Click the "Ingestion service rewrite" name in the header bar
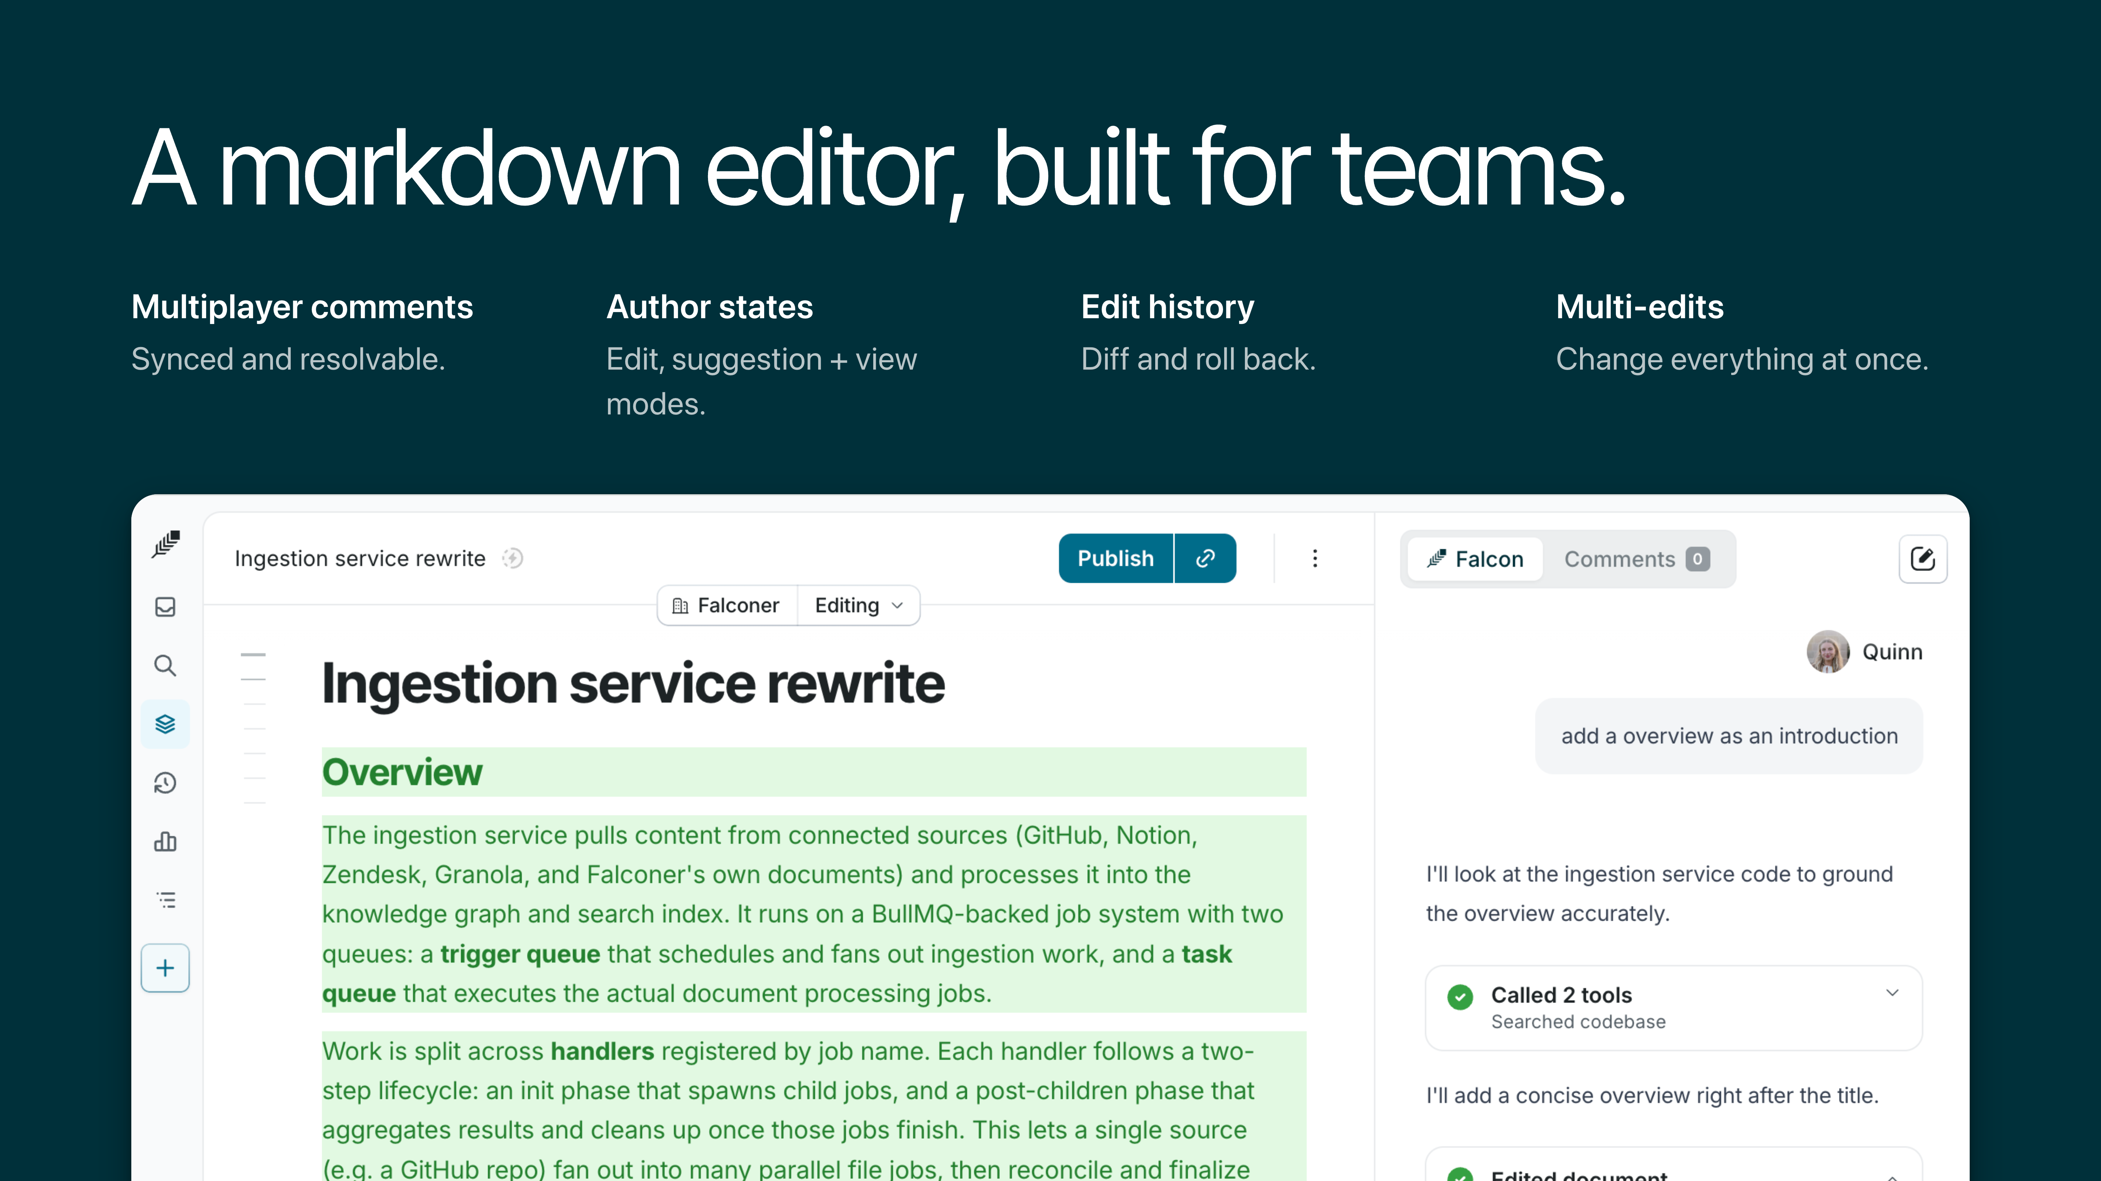Image resolution: width=2101 pixels, height=1181 pixels. pyautogui.click(x=360, y=558)
